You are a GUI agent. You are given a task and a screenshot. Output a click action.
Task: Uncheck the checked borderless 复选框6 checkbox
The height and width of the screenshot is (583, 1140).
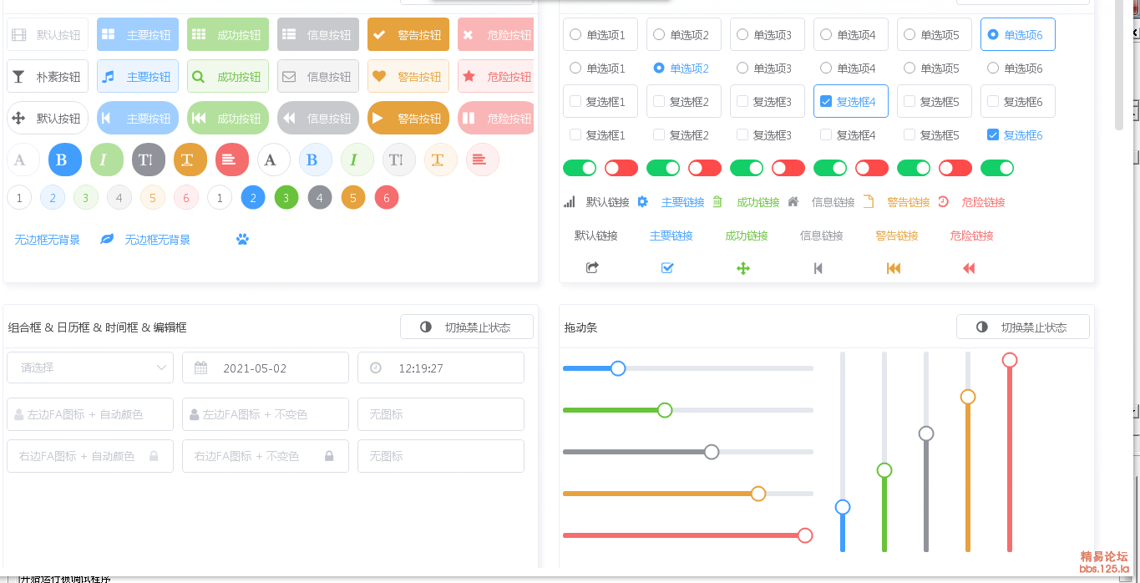pos(992,134)
